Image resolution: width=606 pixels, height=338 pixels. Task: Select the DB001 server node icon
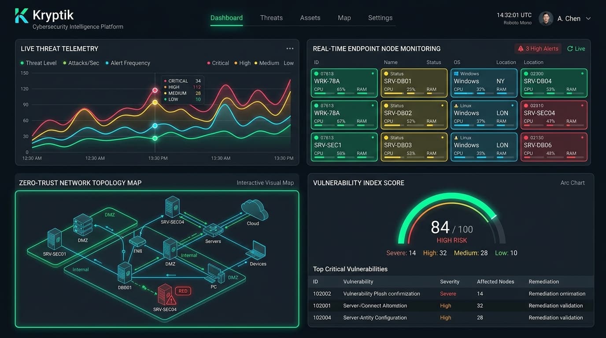125,272
